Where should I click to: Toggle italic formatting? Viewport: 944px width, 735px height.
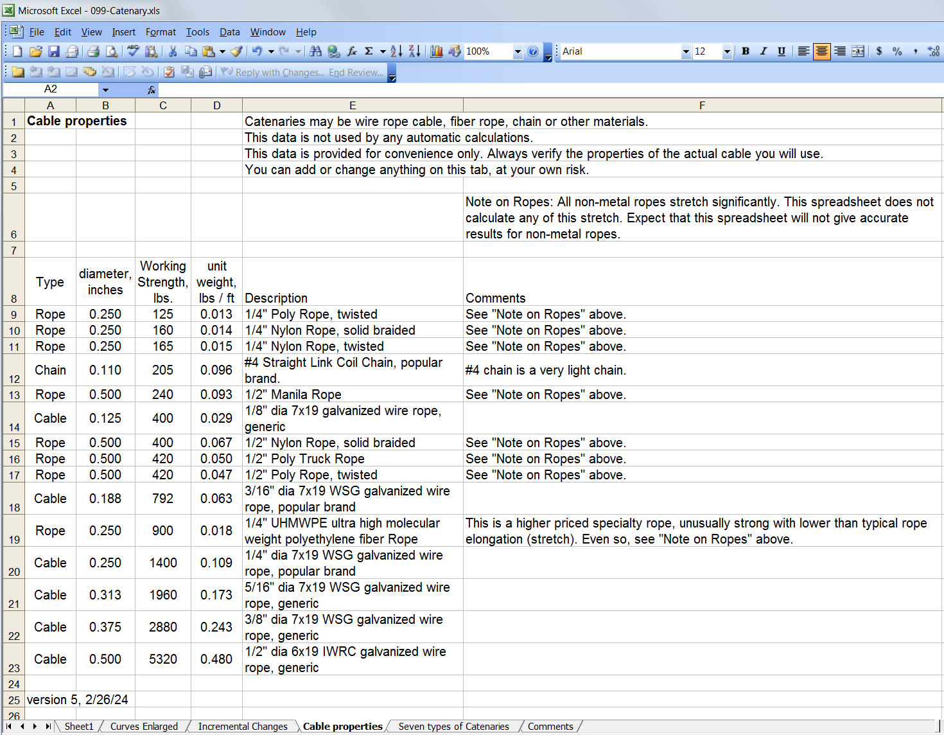coord(764,51)
